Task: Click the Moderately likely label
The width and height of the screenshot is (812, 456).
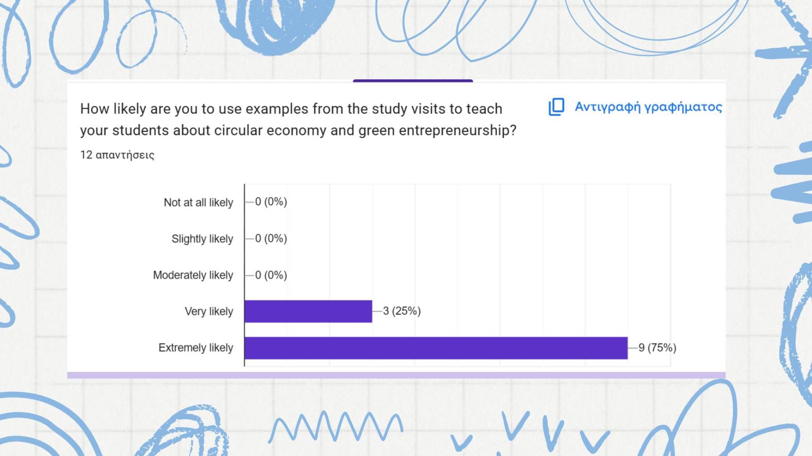Action: 193,275
